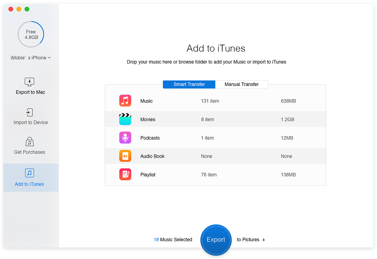Click the Get Purchases shopping bag icon
The height and width of the screenshot is (259, 377).
pyautogui.click(x=29, y=142)
